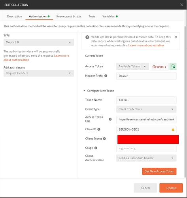The width and height of the screenshot is (187, 198).
Task: Open the Available Tokens dropdown
Action: click(132, 67)
